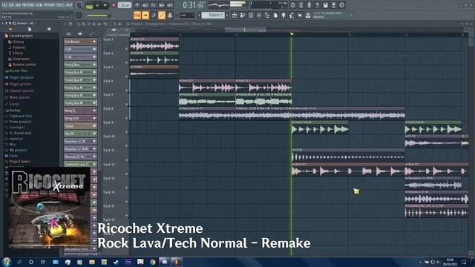This screenshot has height=267, width=475.
Task: Toggle note/clip grouping link icon
Action: coord(162,15)
